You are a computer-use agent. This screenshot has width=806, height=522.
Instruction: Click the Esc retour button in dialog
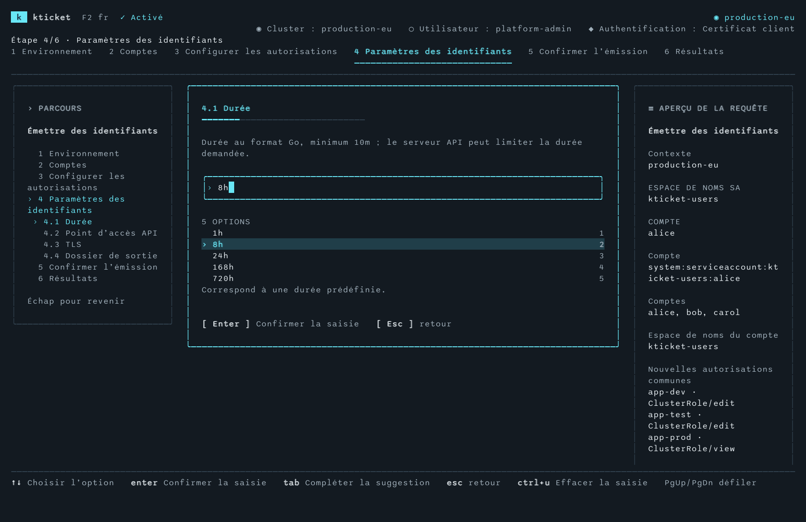(x=414, y=324)
